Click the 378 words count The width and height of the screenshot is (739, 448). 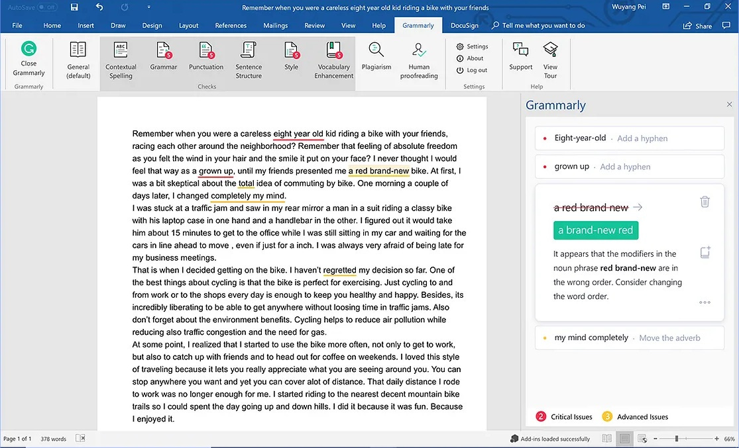53,439
